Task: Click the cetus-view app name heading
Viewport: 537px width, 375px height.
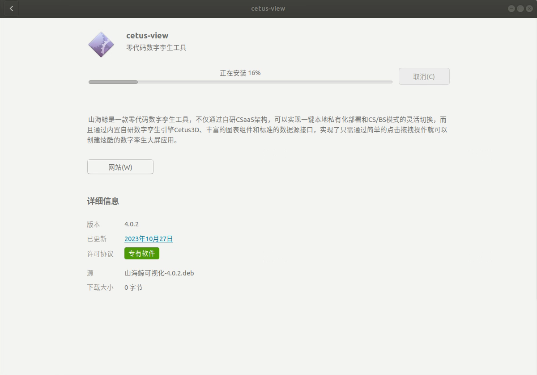Action: click(147, 36)
